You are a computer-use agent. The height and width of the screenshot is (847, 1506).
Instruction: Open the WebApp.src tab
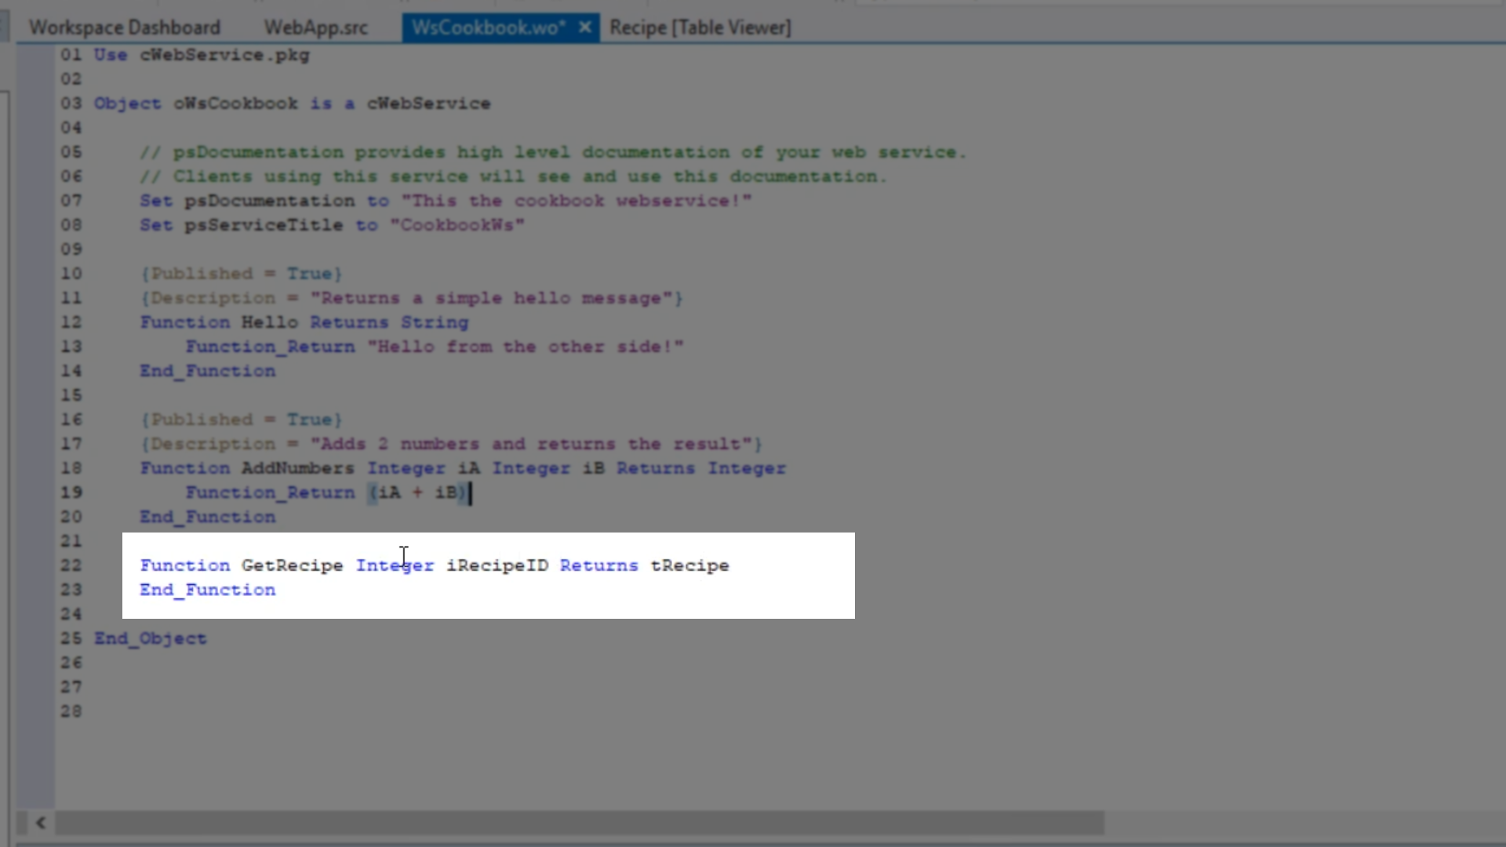pyautogui.click(x=315, y=27)
